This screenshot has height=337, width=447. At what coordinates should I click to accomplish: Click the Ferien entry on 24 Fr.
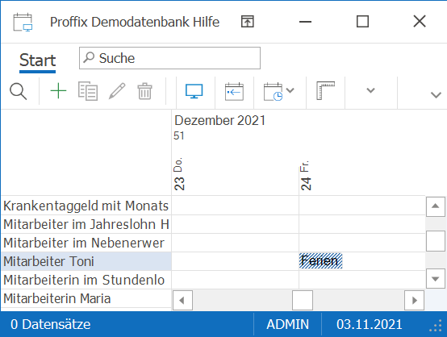(320, 260)
